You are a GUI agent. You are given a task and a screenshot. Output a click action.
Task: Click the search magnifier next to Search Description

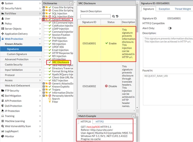tap(113, 16)
